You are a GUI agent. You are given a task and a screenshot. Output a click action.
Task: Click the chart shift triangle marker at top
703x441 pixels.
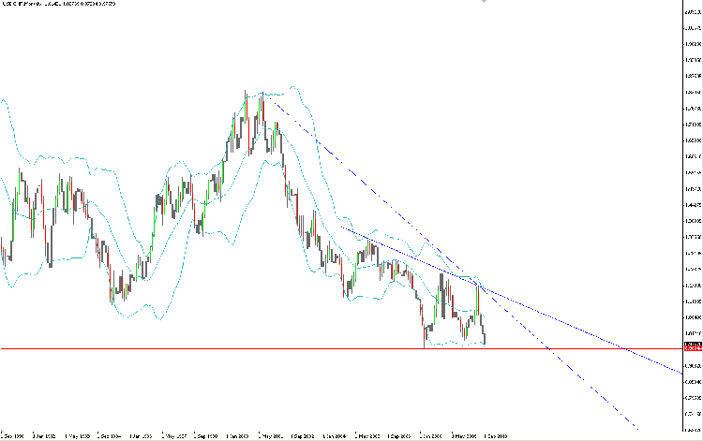tap(485, 1)
